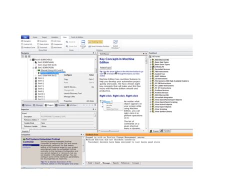Toggle the Companion checkbox

pyautogui.click(x=52, y=44)
